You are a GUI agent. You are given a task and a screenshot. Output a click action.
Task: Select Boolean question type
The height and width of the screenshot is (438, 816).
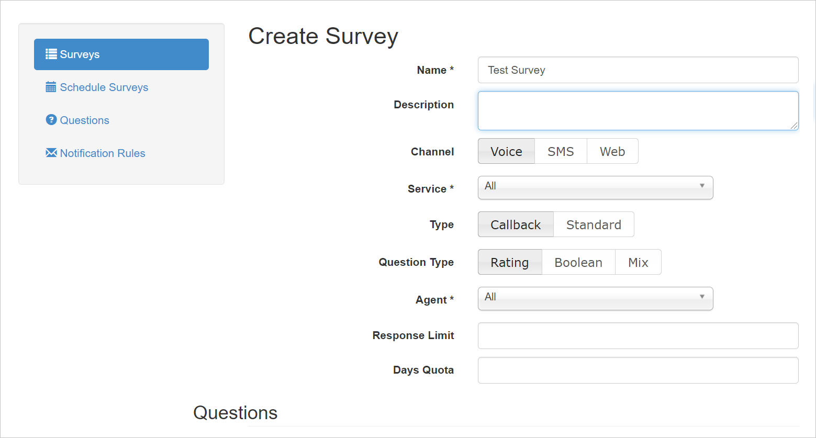click(x=578, y=262)
